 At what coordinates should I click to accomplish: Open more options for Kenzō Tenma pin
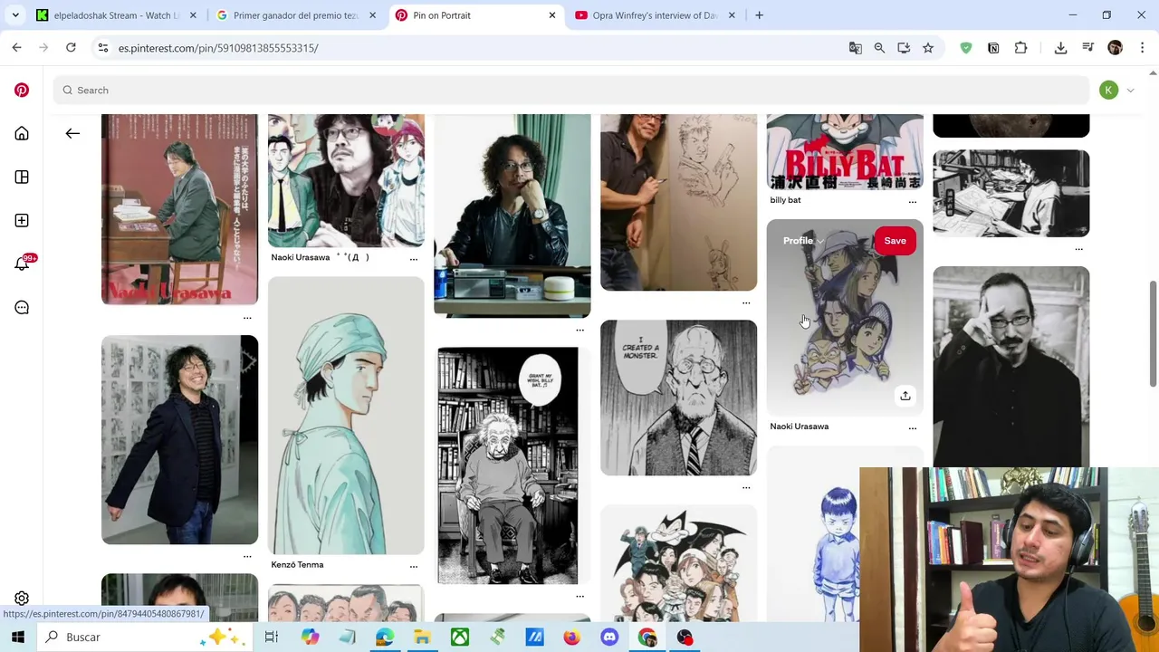[x=413, y=566]
